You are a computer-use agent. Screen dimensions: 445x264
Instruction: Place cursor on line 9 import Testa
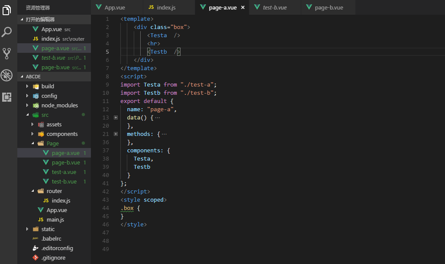point(152,84)
